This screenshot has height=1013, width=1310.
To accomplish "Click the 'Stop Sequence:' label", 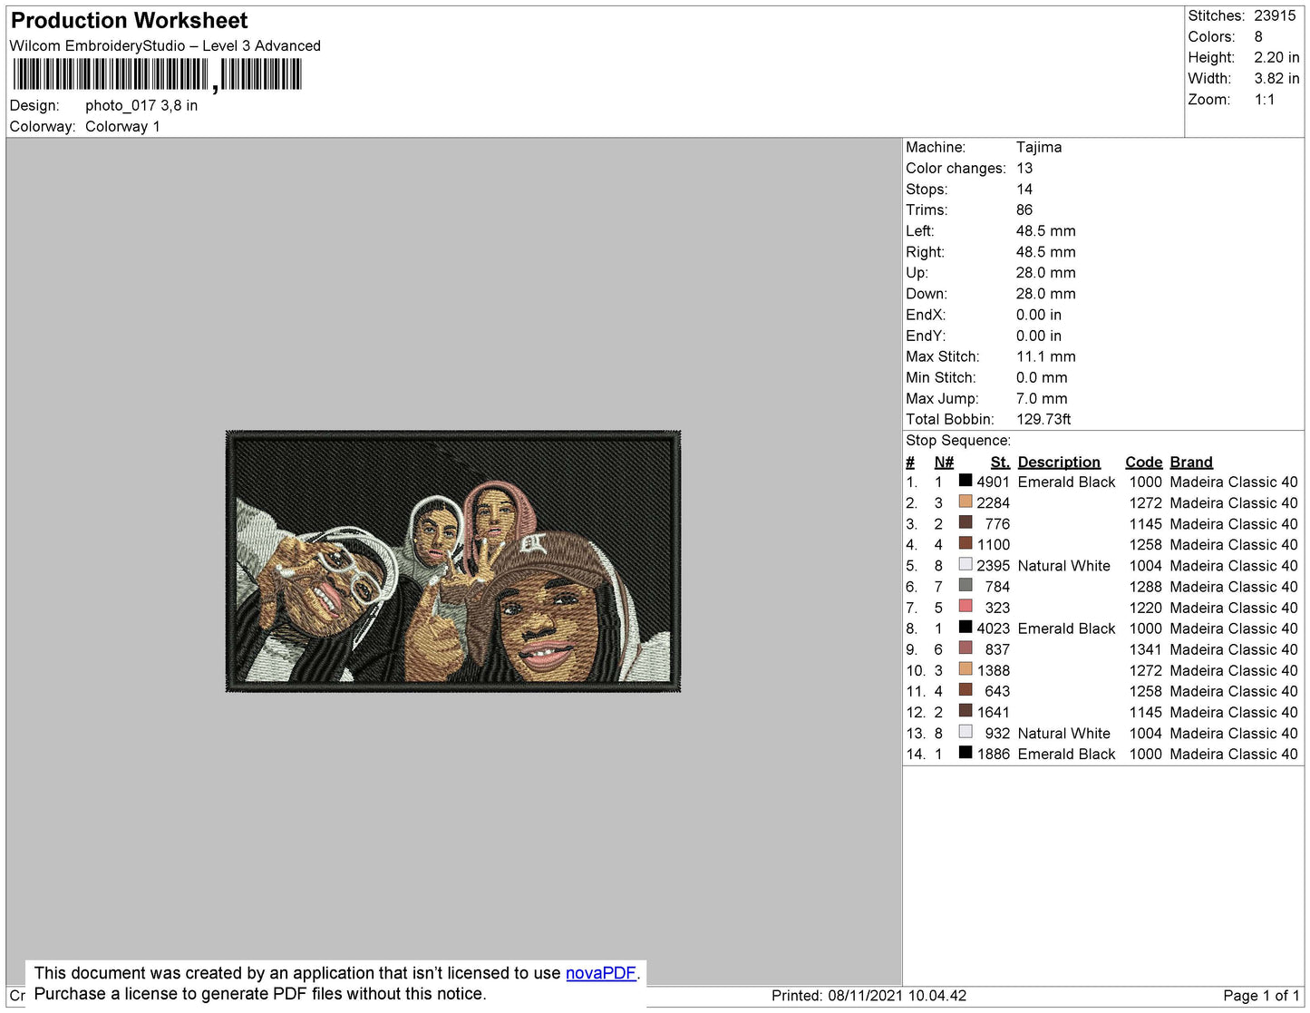I will point(958,440).
